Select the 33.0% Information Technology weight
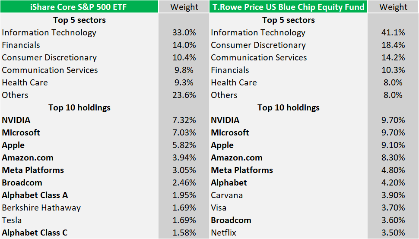The image size is (419, 239). point(184,32)
